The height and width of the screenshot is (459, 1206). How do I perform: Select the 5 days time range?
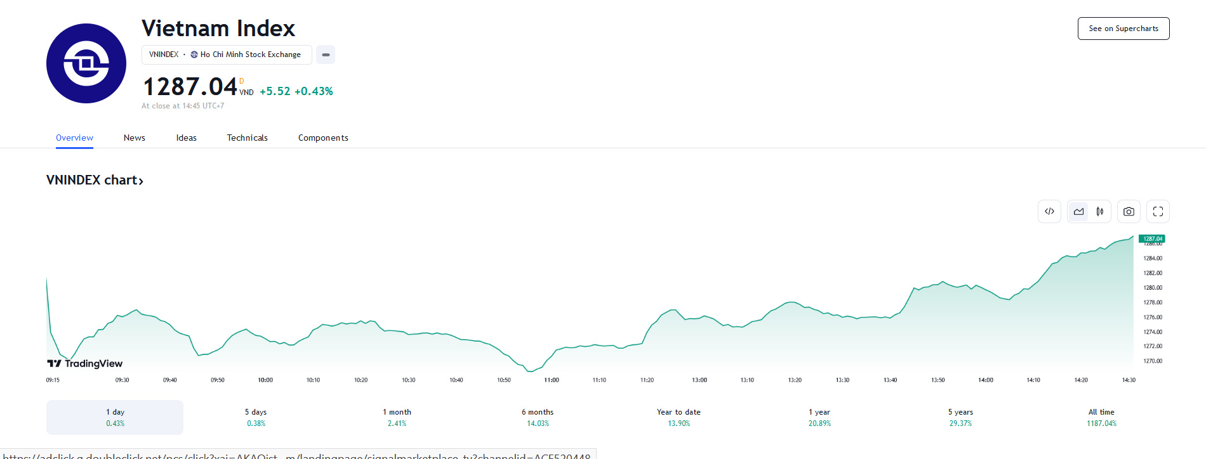tap(256, 417)
